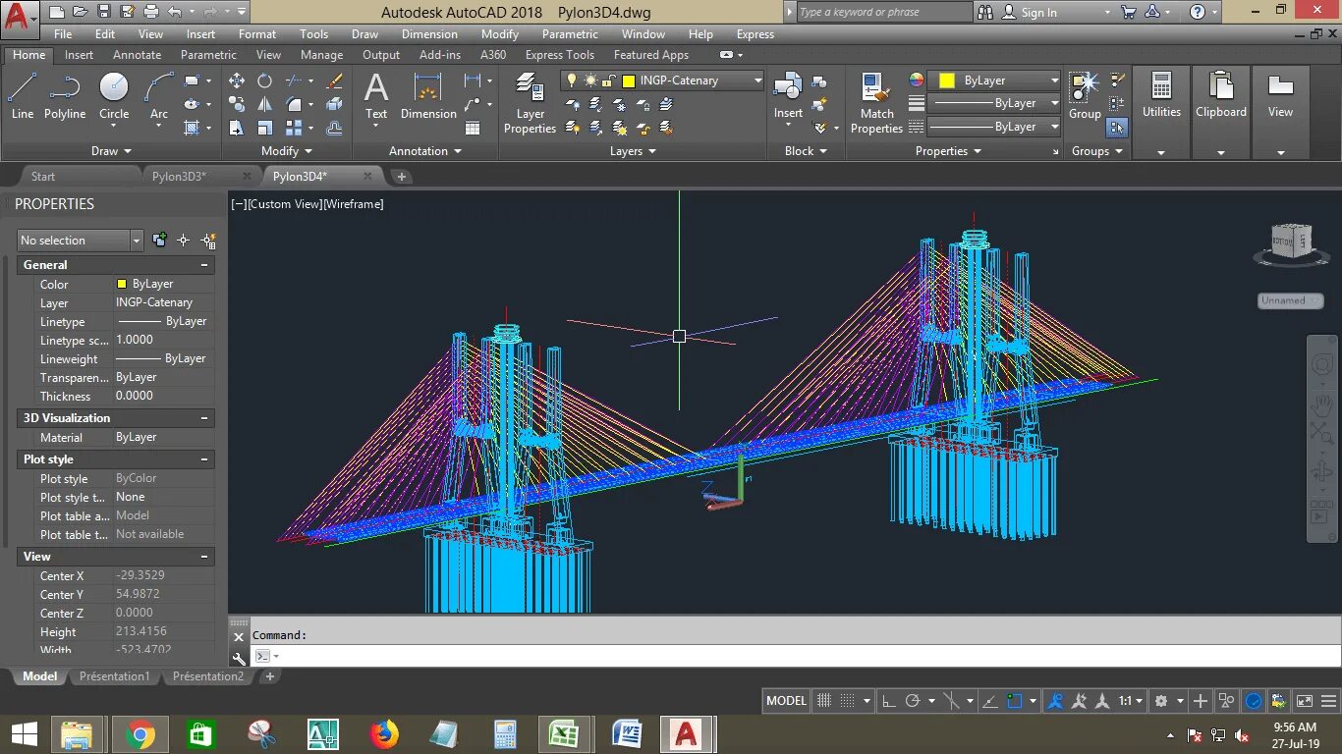Screen dimensions: 1342x754
Task: Select the Circle tool in Draw panel
Action: [114, 96]
